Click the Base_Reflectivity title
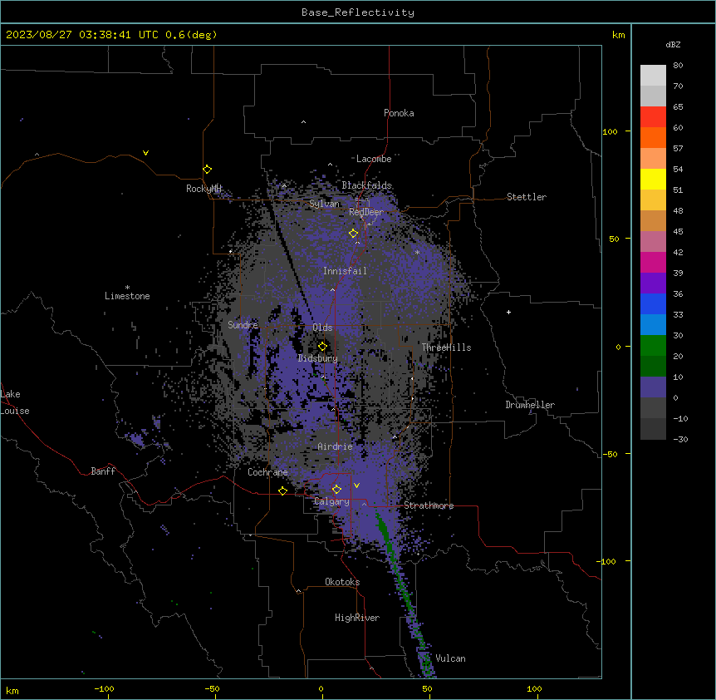The width and height of the screenshot is (716, 700). [x=358, y=12]
